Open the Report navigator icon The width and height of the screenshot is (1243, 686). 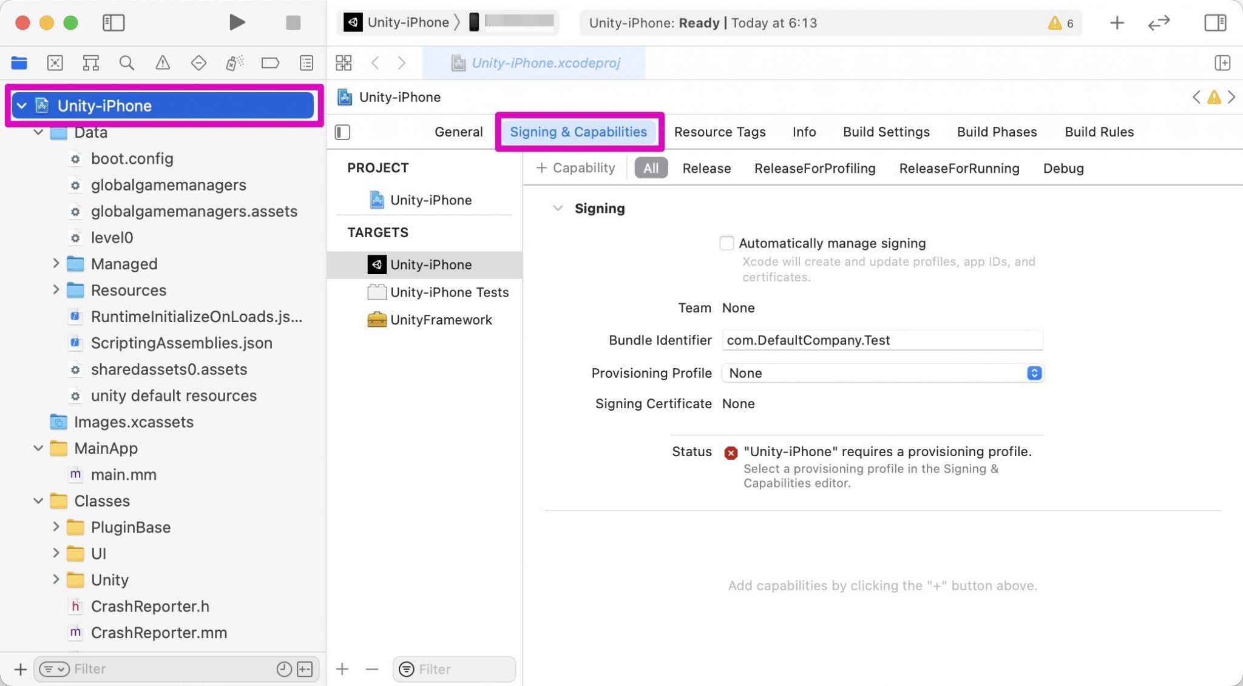click(x=307, y=62)
